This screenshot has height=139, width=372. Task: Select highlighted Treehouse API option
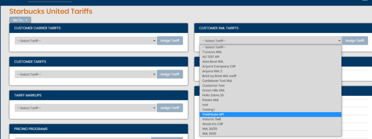click(x=270, y=114)
